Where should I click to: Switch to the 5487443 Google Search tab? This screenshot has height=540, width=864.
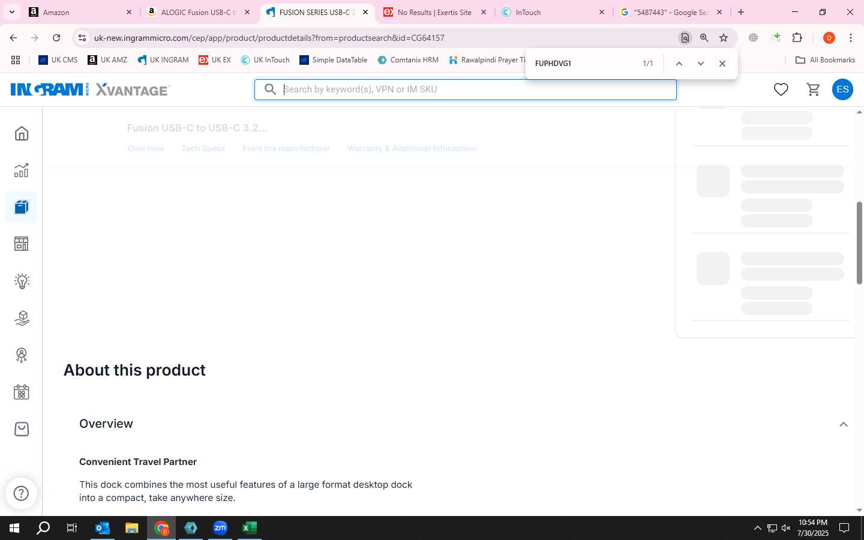pyautogui.click(x=671, y=12)
